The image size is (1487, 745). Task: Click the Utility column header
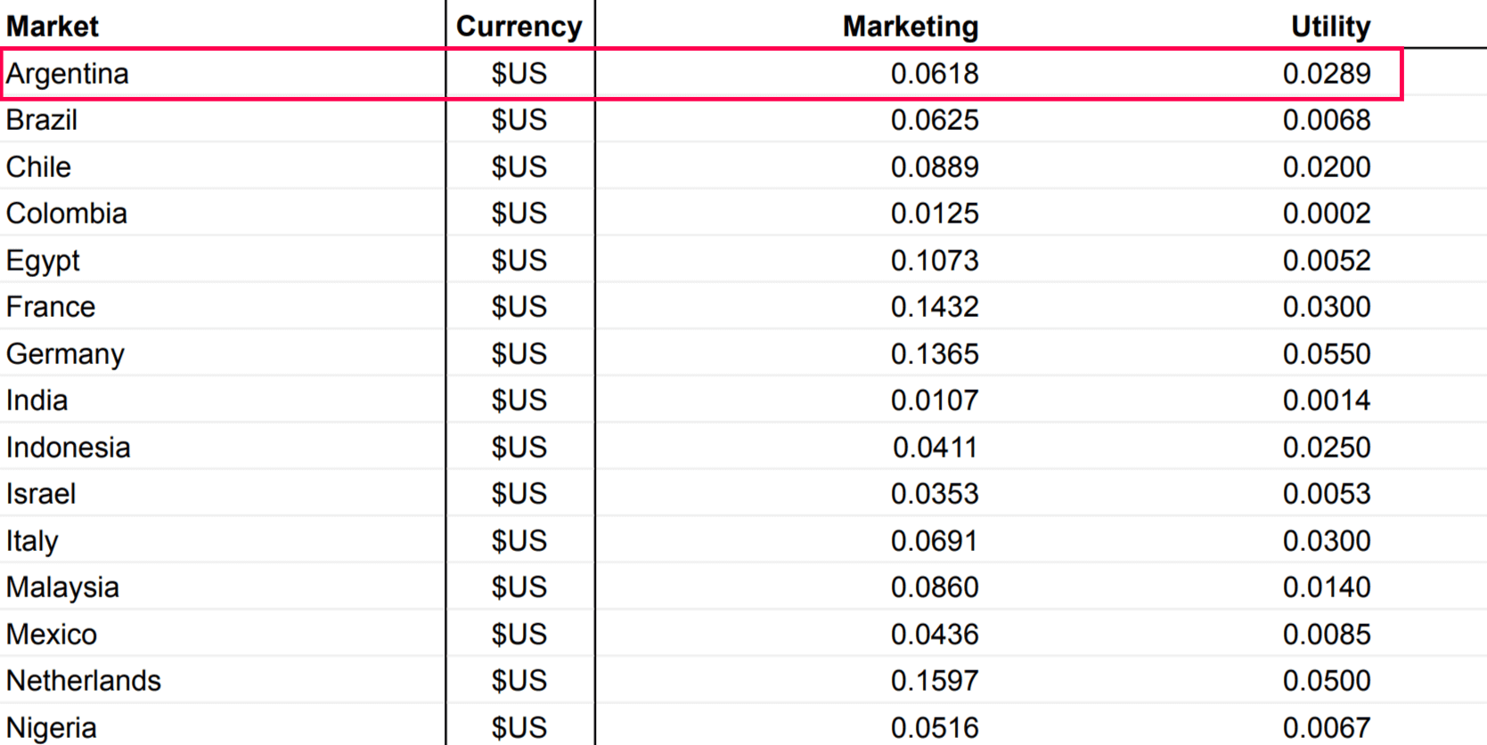click(1330, 26)
